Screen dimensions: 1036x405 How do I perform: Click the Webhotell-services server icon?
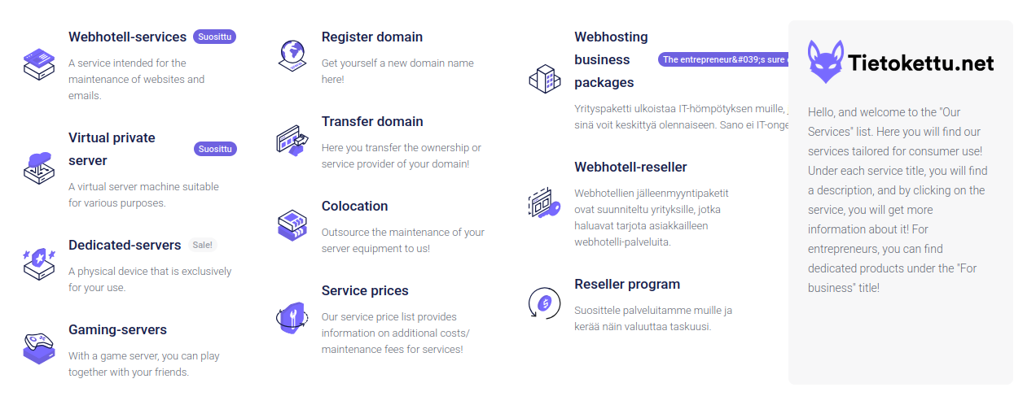pyautogui.click(x=38, y=63)
